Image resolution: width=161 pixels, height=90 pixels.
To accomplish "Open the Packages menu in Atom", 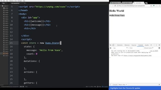I will [20, 1].
